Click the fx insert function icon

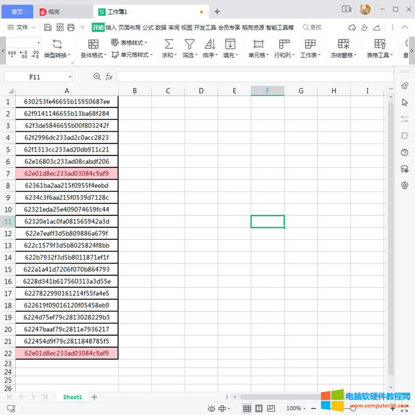pos(109,77)
